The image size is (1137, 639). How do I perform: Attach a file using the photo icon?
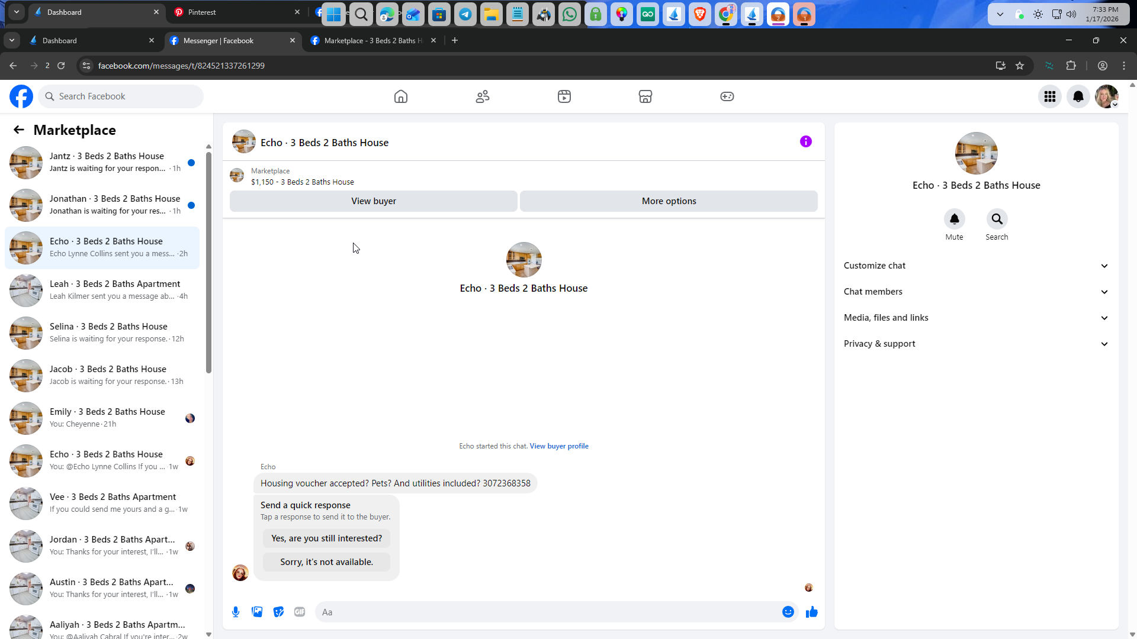coord(257,612)
